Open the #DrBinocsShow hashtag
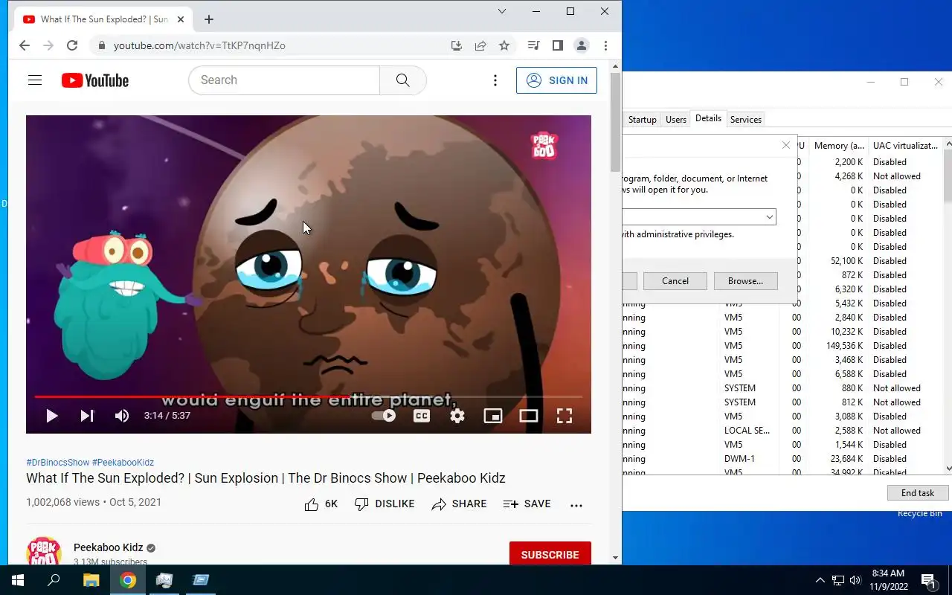 click(58, 463)
